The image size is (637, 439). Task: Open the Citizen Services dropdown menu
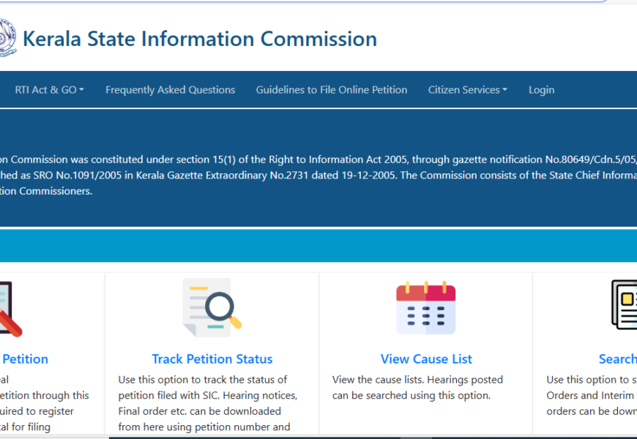(x=467, y=90)
